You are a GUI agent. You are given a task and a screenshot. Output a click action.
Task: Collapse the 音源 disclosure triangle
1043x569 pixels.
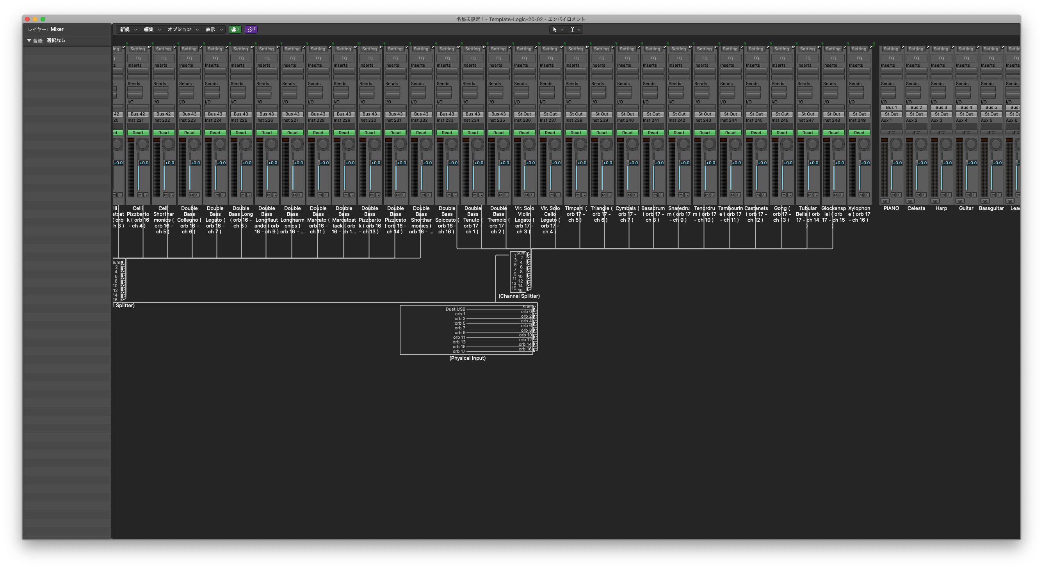coord(29,41)
